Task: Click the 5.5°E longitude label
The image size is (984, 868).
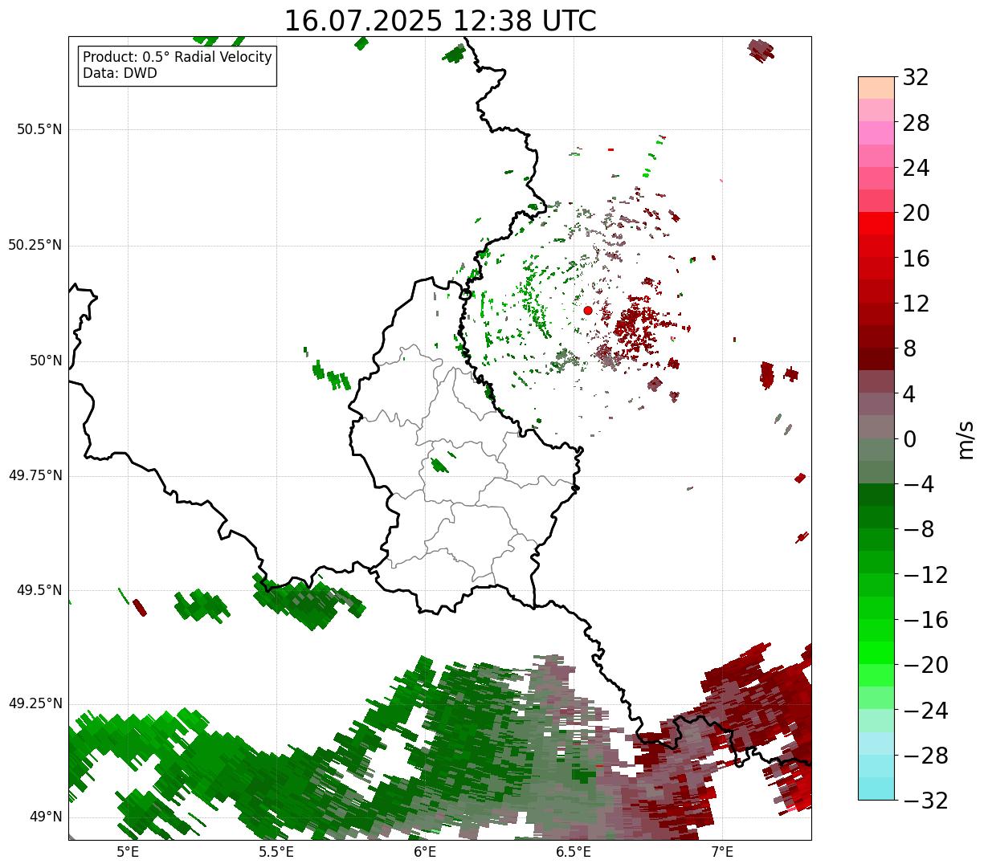Action: click(276, 852)
